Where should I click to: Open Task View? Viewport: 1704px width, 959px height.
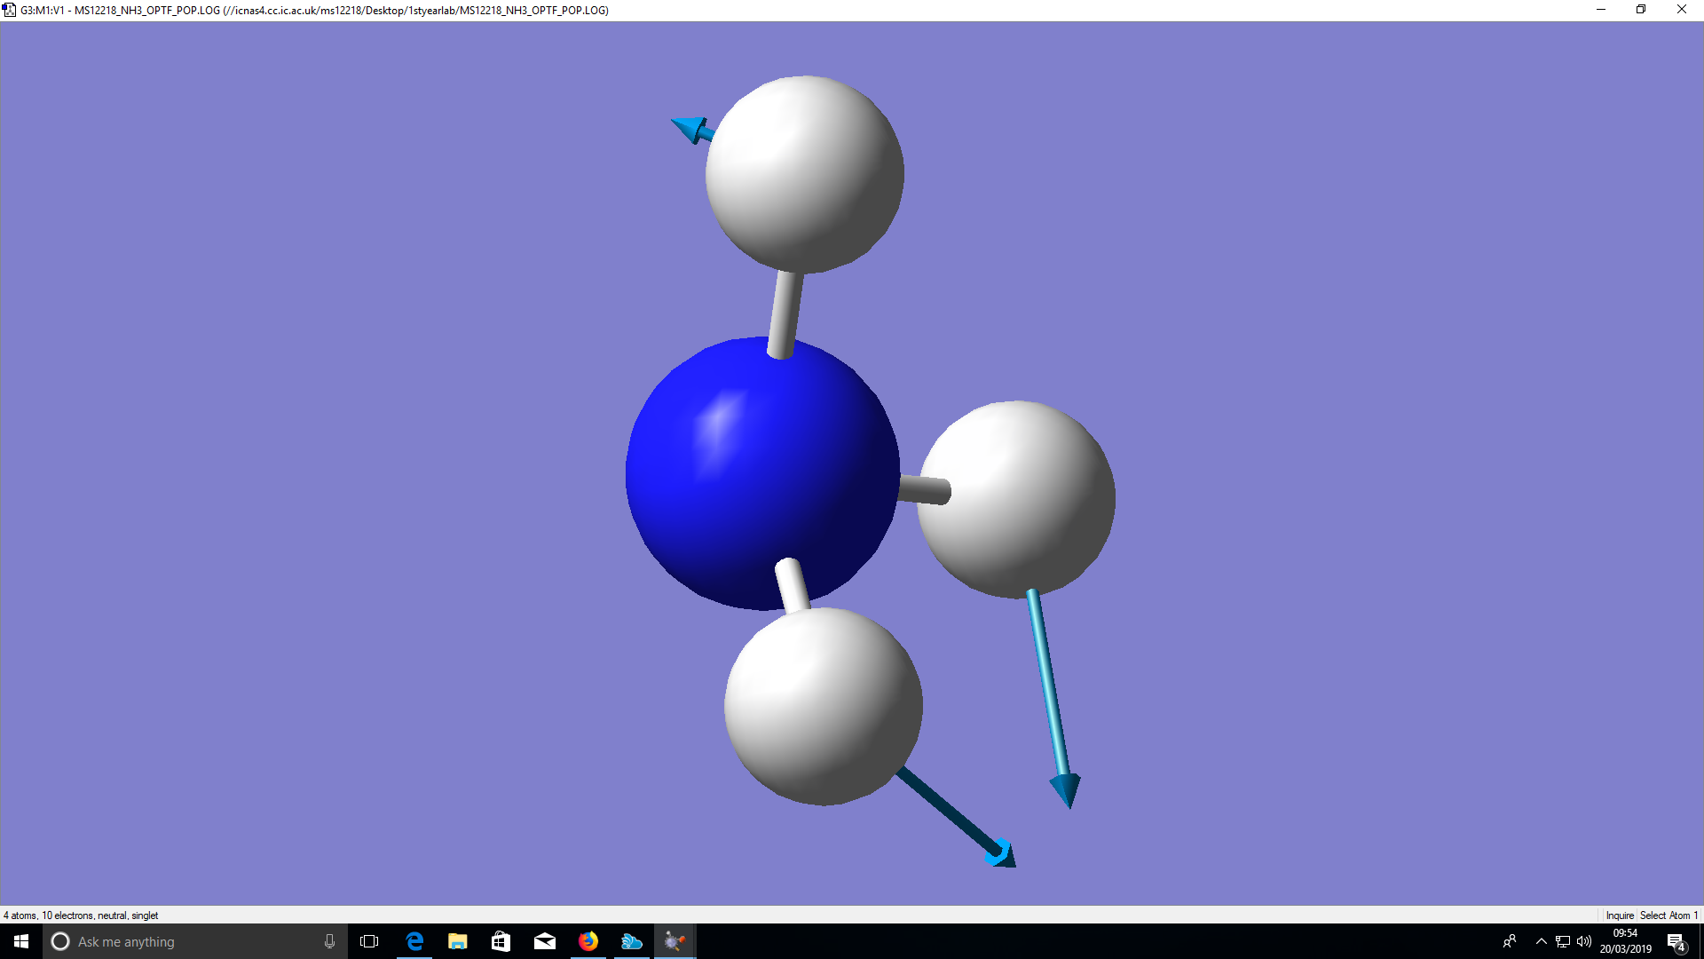pos(369,941)
